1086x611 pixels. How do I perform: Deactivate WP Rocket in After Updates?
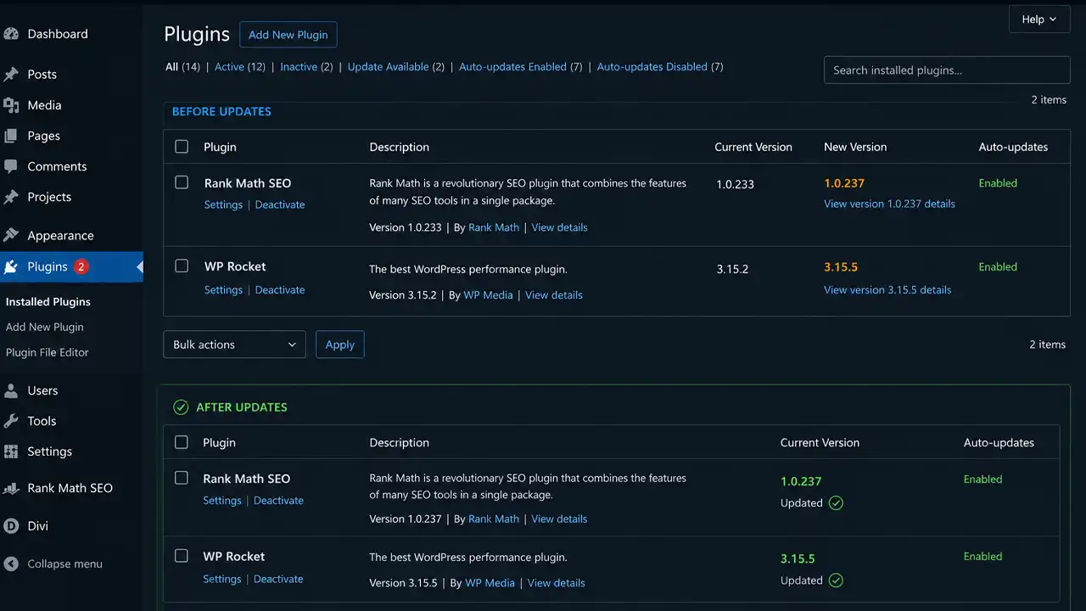tap(278, 579)
